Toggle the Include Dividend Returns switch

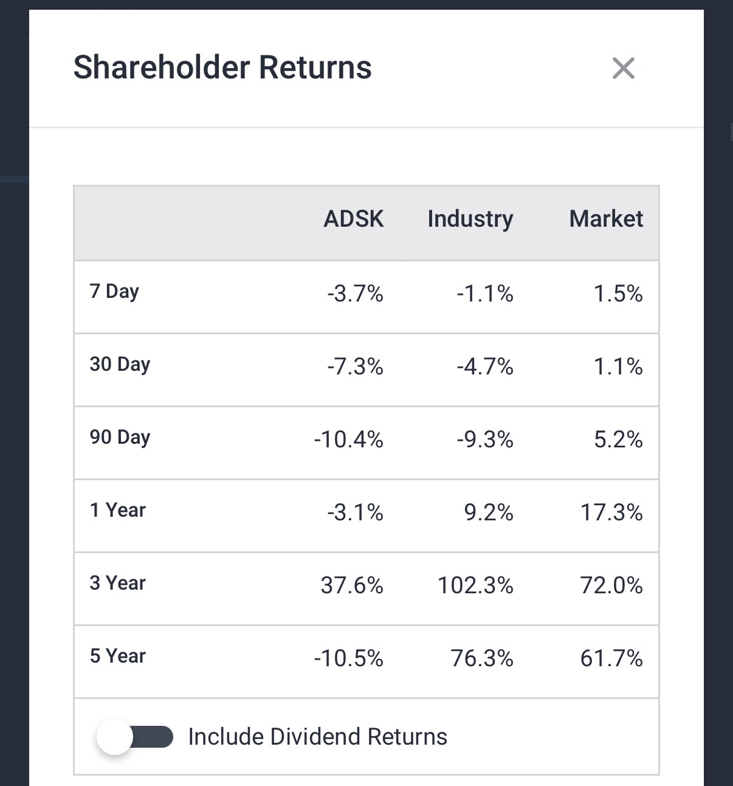tap(135, 737)
